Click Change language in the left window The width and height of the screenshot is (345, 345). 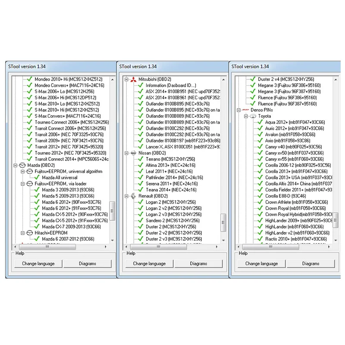pyautogui.click(x=38, y=263)
